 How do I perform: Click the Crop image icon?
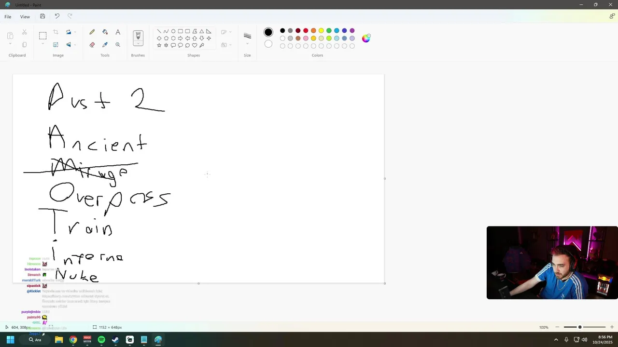click(x=56, y=32)
